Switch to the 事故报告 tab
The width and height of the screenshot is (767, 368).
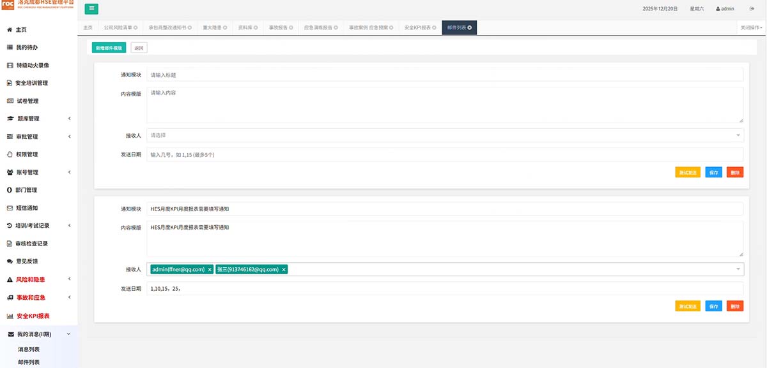click(x=279, y=28)
